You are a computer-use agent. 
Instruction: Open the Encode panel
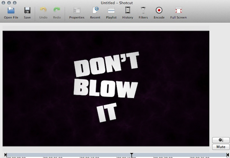pyautogui.click(x=159, y=13)
